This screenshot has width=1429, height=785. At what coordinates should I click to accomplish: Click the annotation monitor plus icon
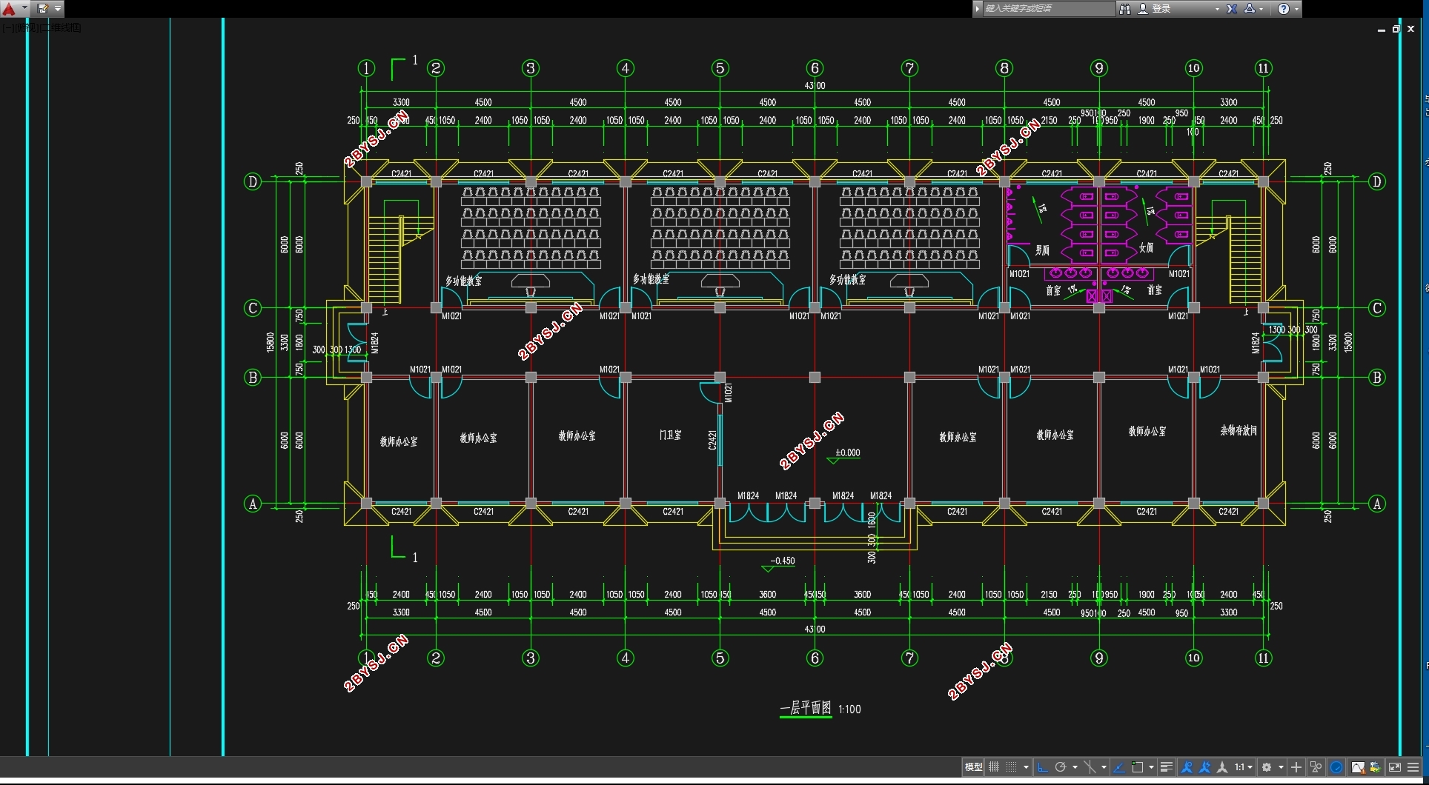(1296, 767)
